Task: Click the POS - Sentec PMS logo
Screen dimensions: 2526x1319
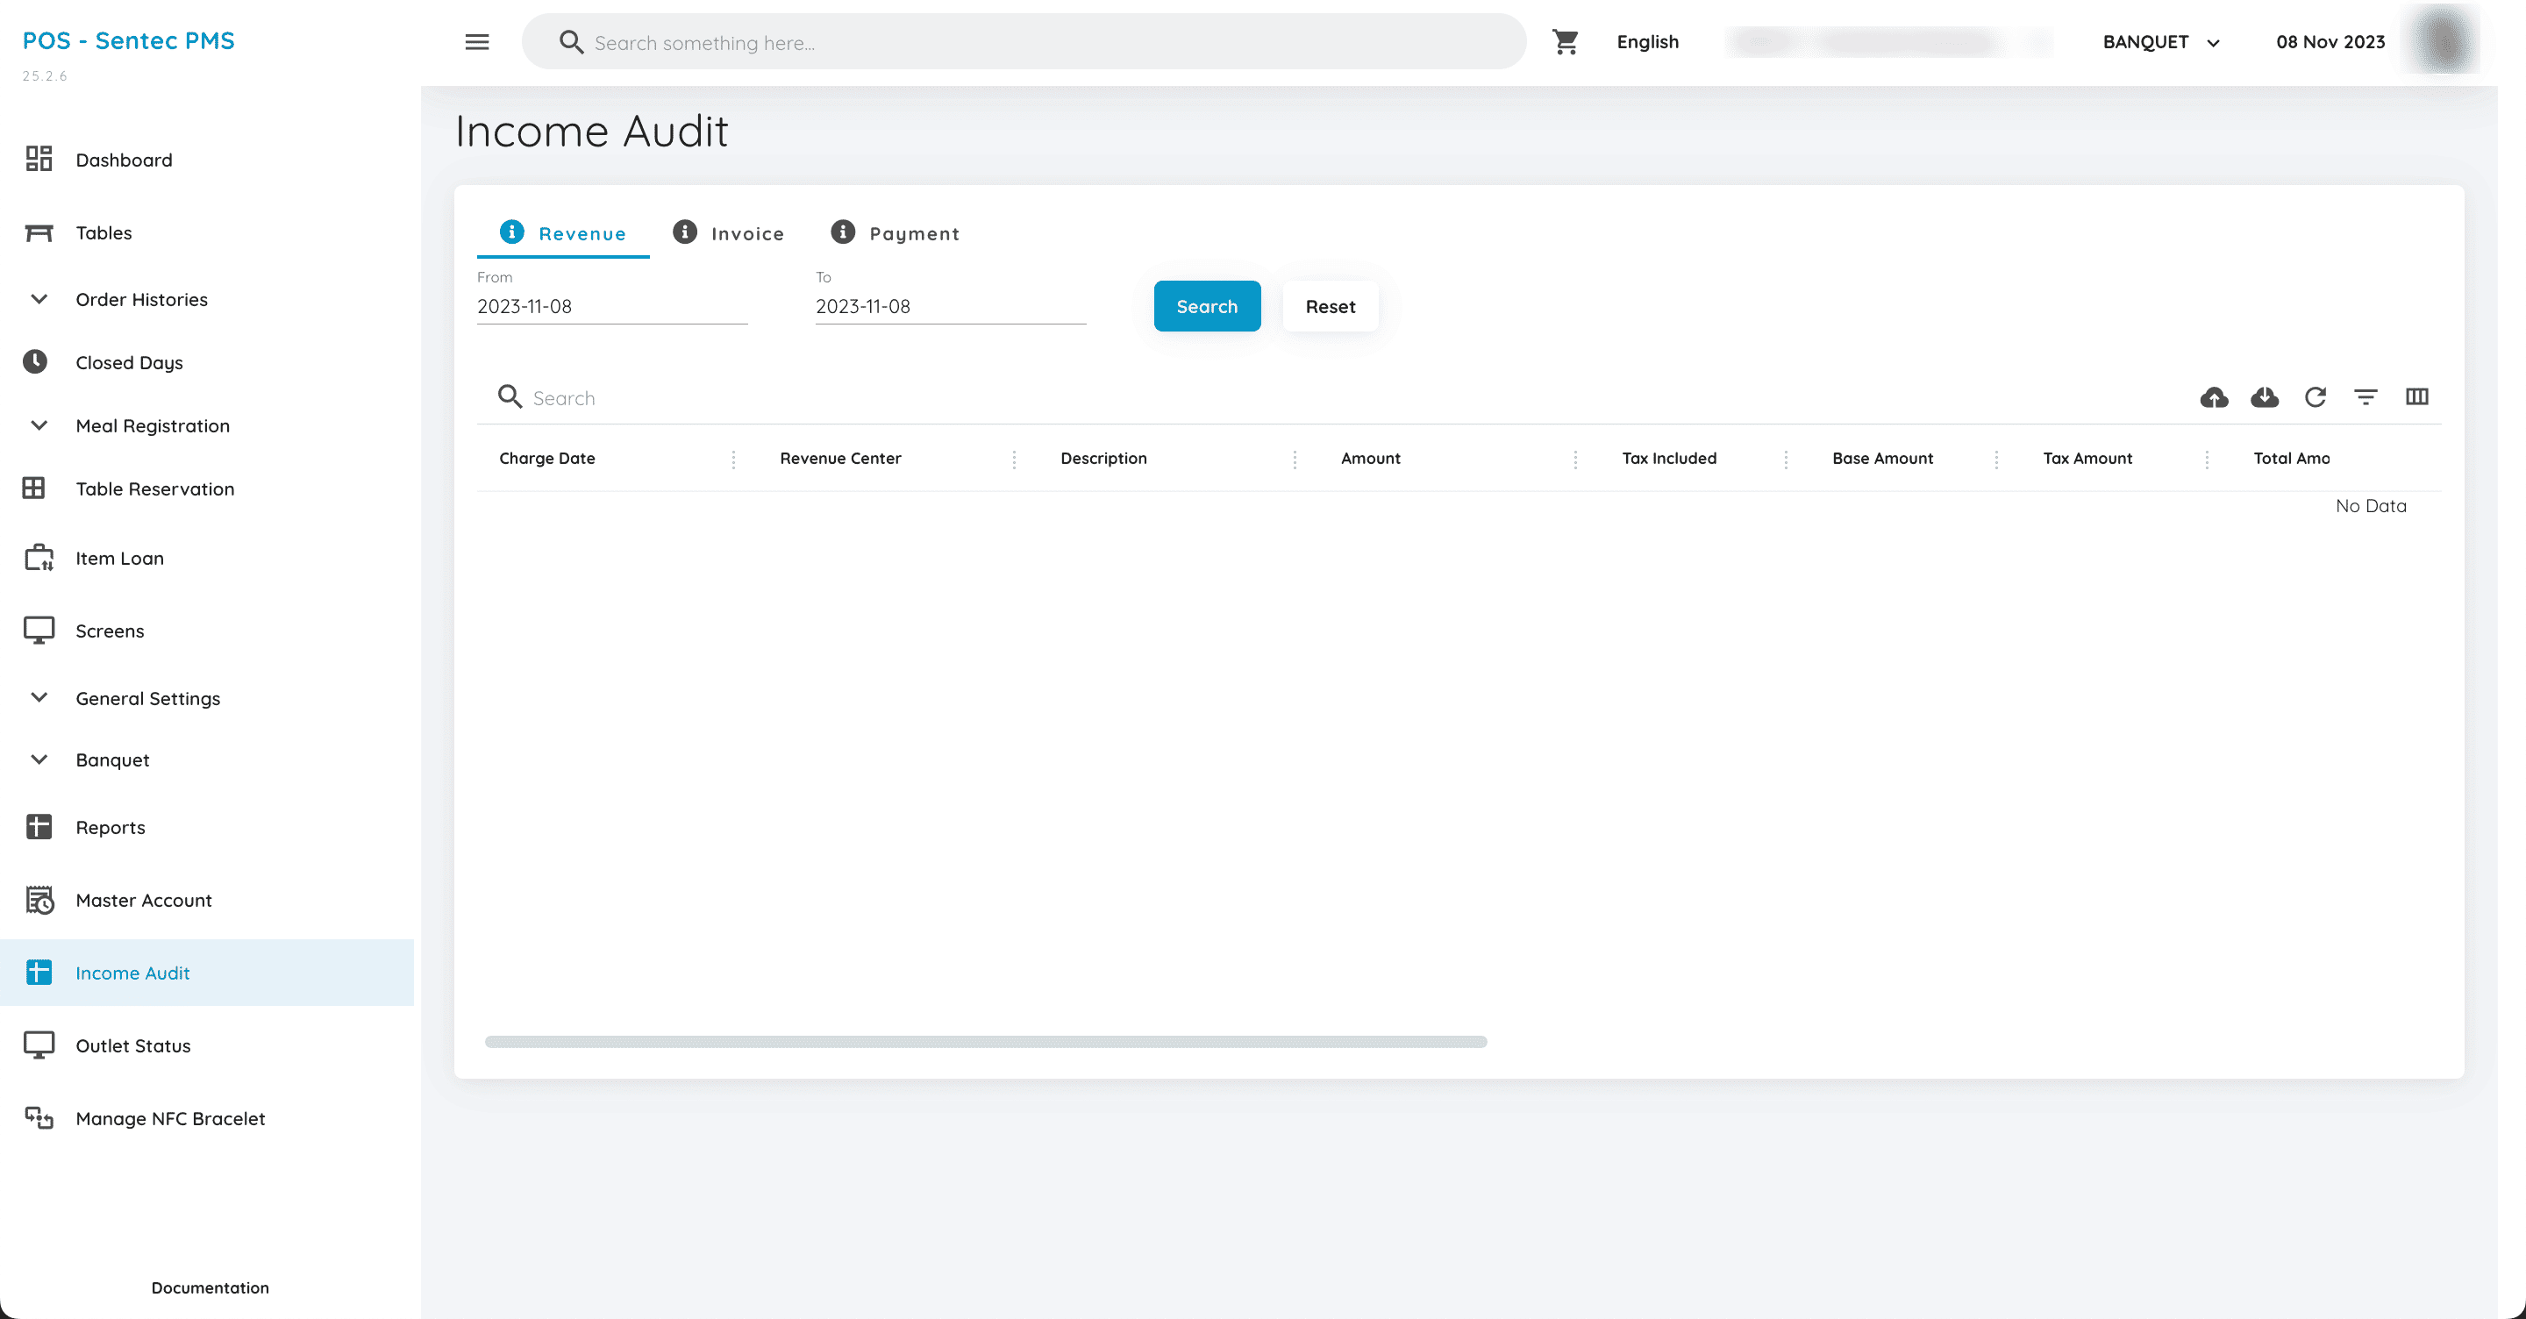Action: [x=128, y=40]
